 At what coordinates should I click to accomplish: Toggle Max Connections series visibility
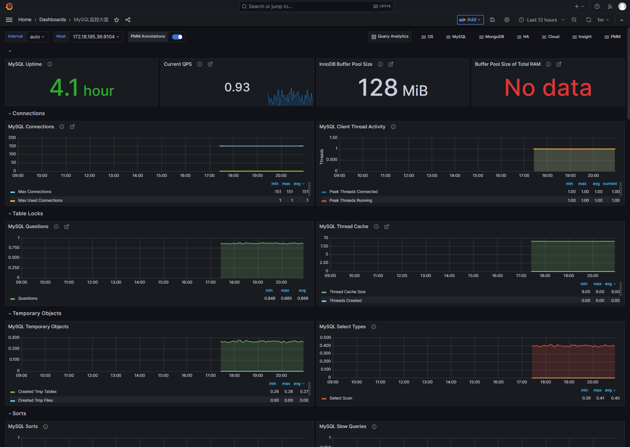(x=35, y=192)
